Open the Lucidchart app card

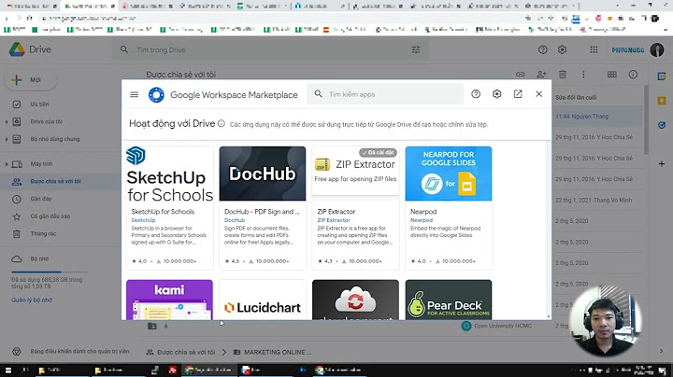(263, 300)
